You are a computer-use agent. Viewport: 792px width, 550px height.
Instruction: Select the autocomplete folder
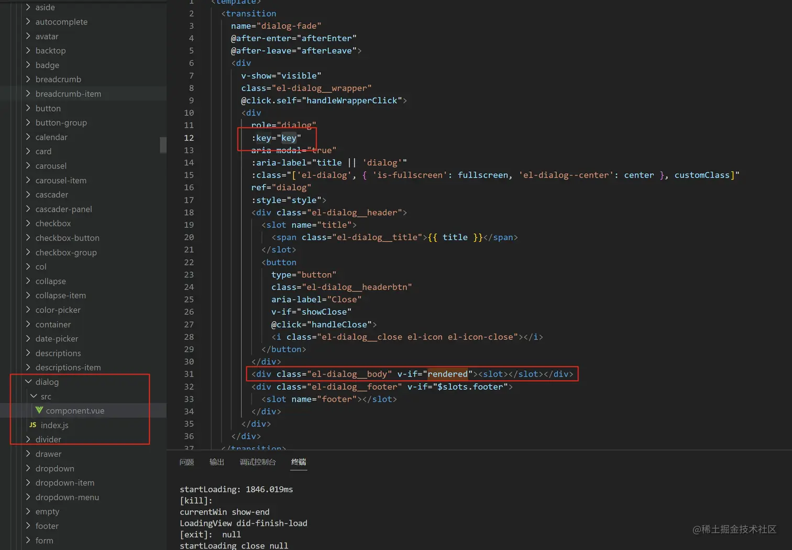click(61, 22)
